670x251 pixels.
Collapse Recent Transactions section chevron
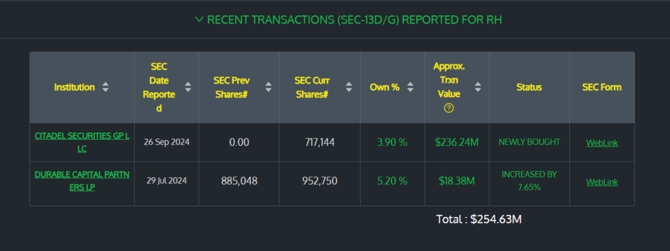[x=199, y=20]
